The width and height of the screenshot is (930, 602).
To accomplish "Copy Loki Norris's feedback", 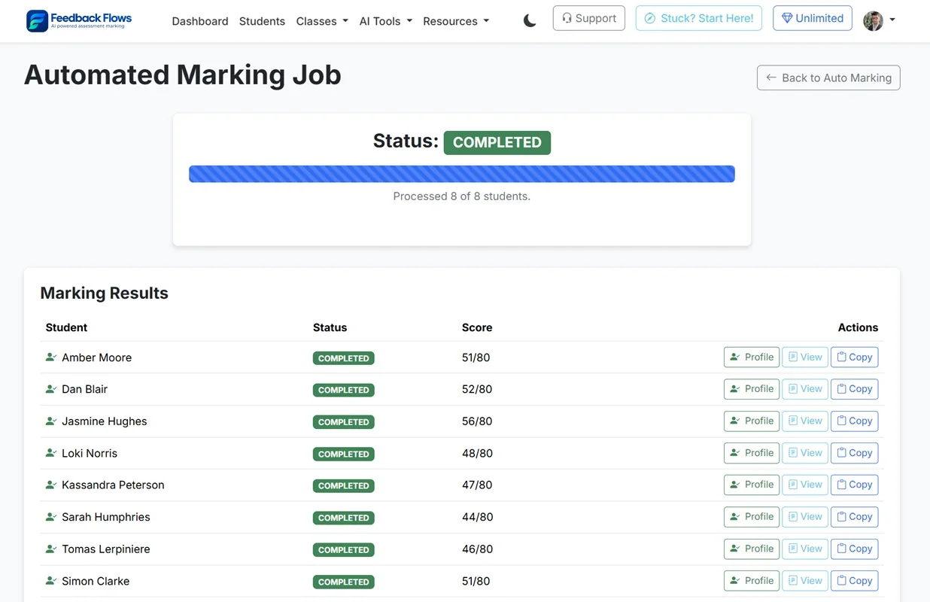I will 854,453.
